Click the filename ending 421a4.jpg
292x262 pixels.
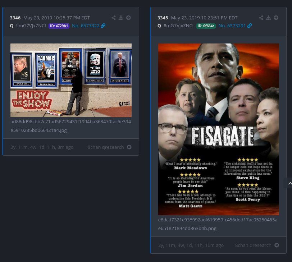pyautogui.click(x=71, y=126)
